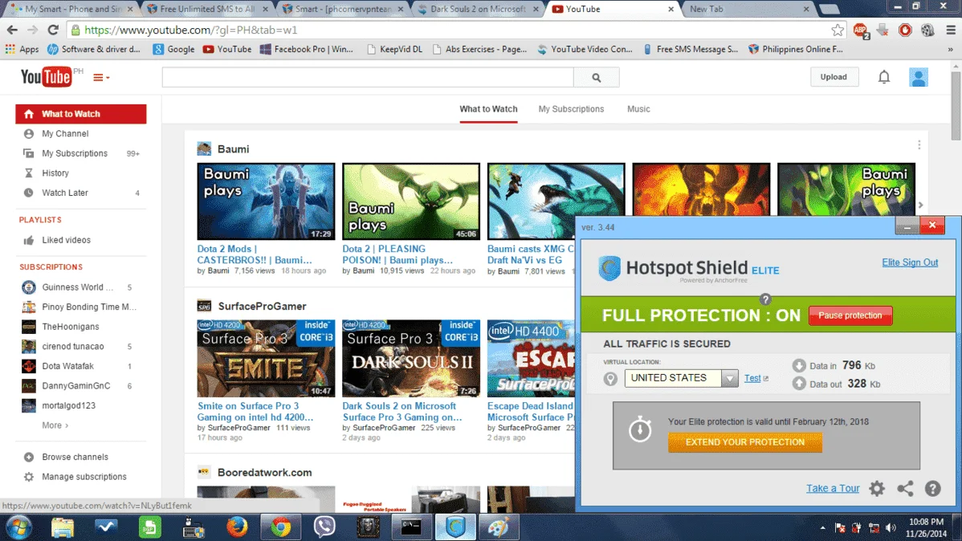This screenshot has height=541, width=962.
Task: Show next Baumi videos with arrow
Action: click(x=920, y=205)
